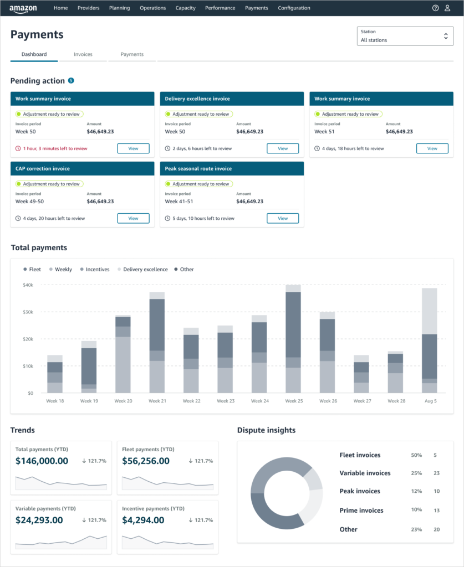Open the Station dropdown selector

405,37
